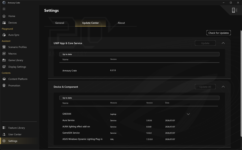Image resolution: width=242 pixels, height=150 pixels.
Task: Click the Settings gear icon
Action: point(4,141)
